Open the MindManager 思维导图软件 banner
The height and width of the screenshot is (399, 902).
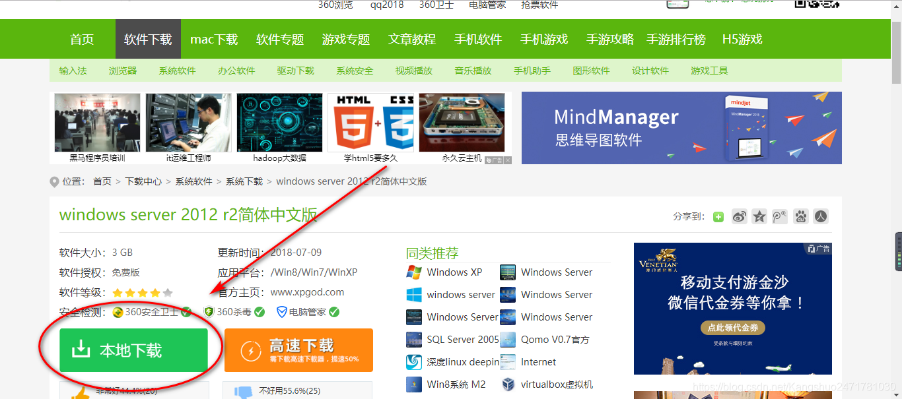[x=681, y=128]
